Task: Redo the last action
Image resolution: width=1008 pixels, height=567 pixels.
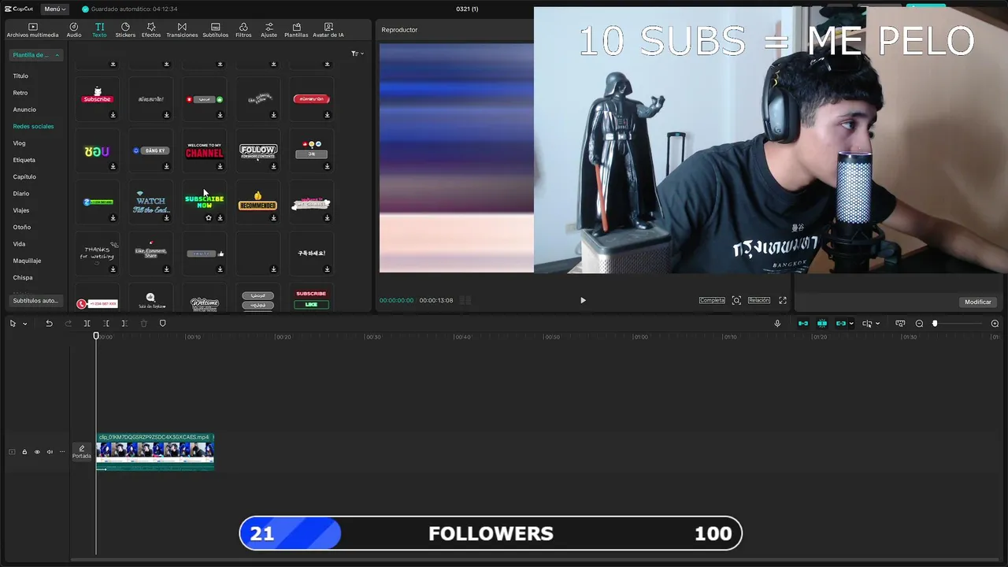Action: [68, 324]
